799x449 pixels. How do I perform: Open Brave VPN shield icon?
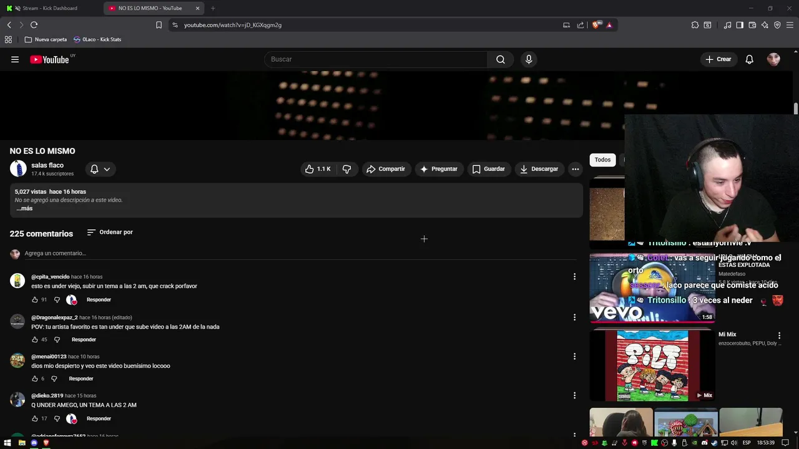click(777, 25)
